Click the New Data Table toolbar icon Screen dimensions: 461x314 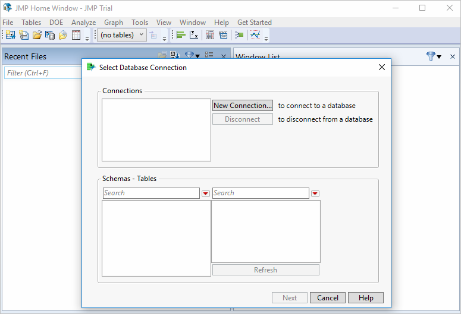(x=10, y=35)
